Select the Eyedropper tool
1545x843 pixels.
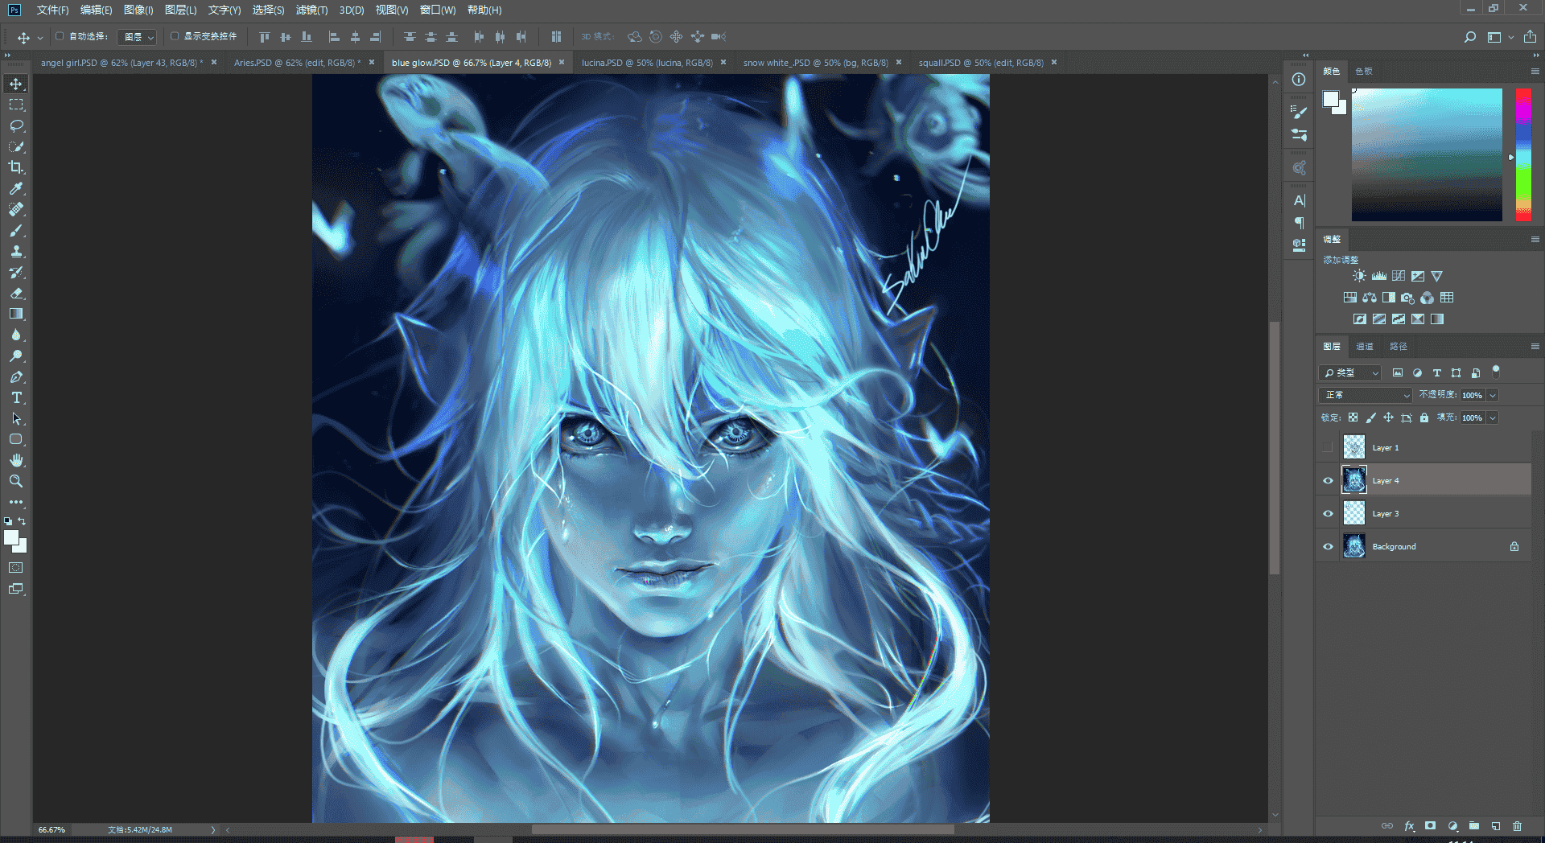point(16,188)
